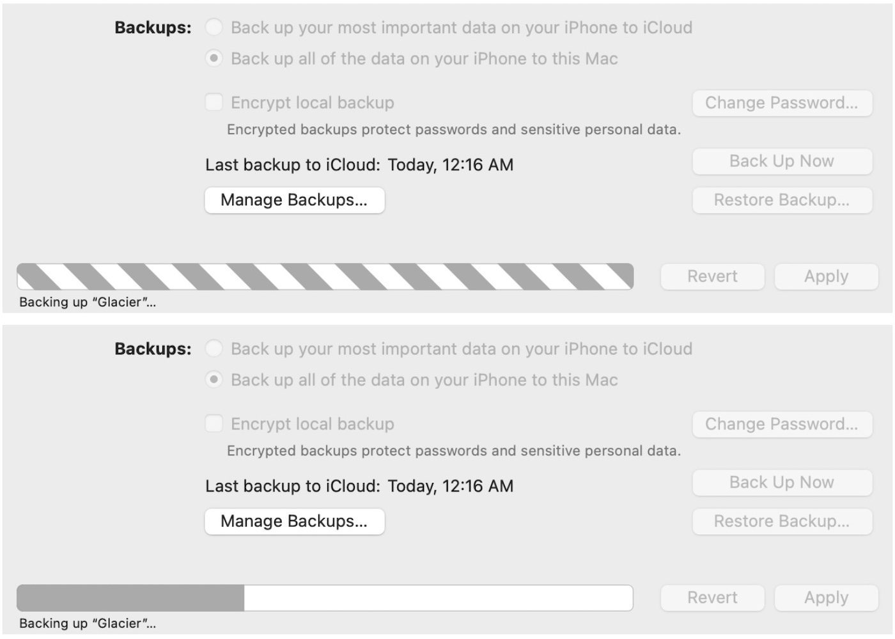This screenshot has width=895, height=639.
Task: Click Restore Backup button in upper panel
Action: pyautogui.click(x=782, y=200)
